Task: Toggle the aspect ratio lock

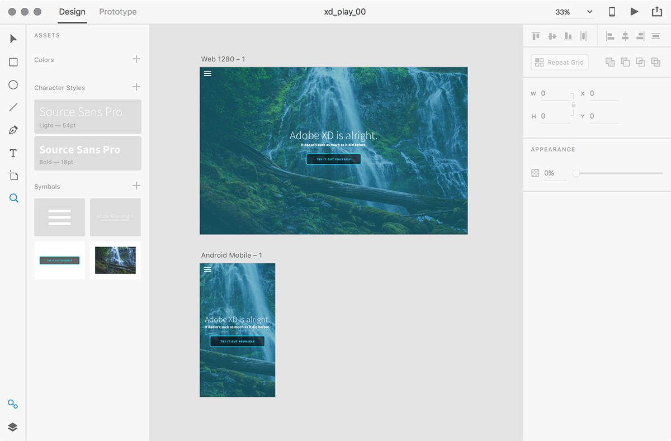Action: pos(574,105)
